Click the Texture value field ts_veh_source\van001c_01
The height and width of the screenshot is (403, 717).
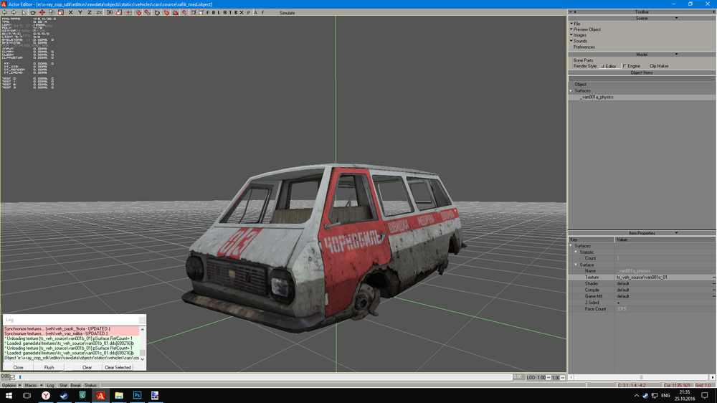642,277
